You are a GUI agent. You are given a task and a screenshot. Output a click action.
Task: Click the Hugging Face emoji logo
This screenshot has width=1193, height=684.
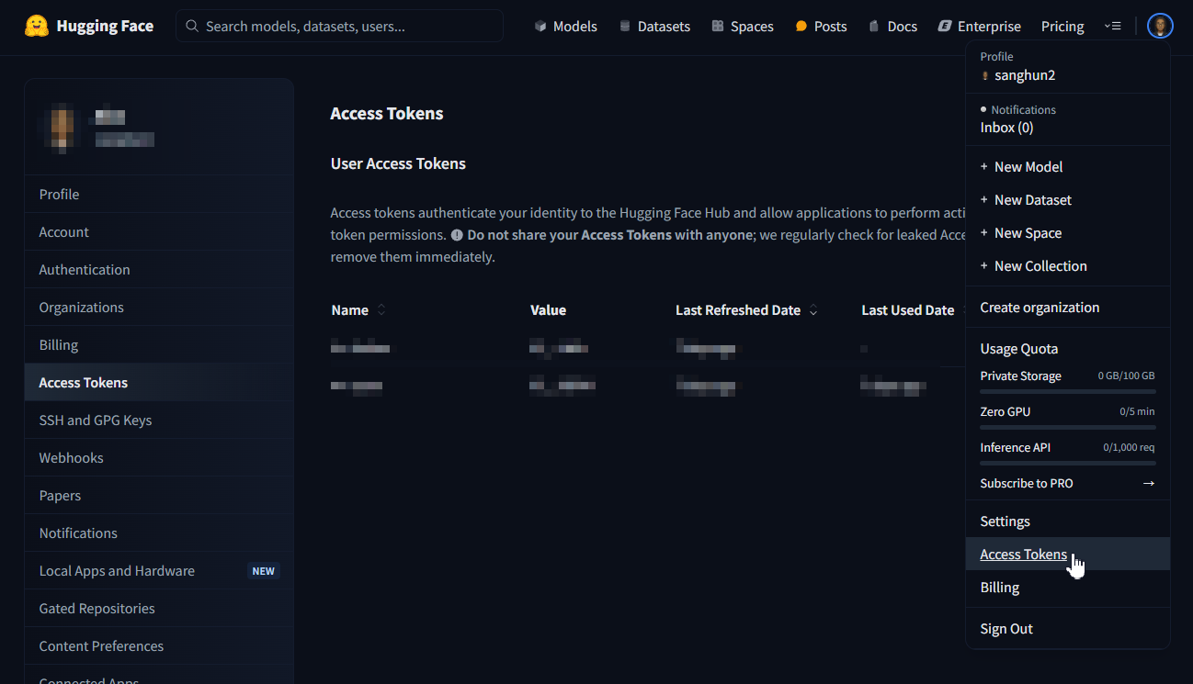[37, 26]
